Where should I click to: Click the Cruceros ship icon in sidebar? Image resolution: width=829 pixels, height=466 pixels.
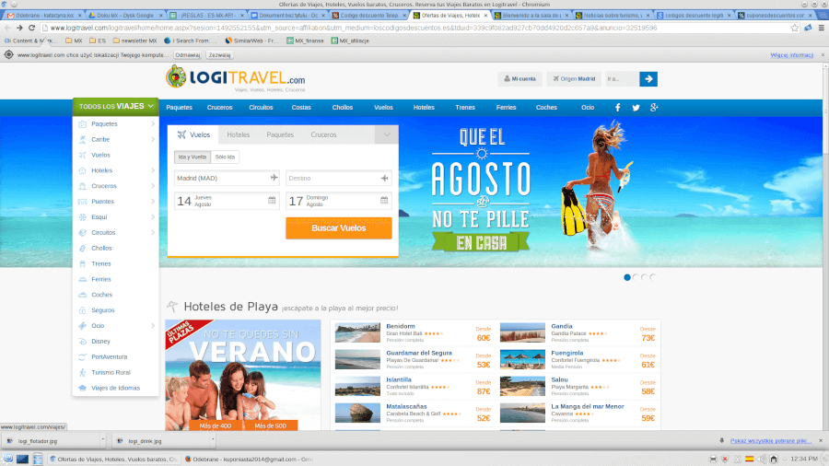pos(83,186)
